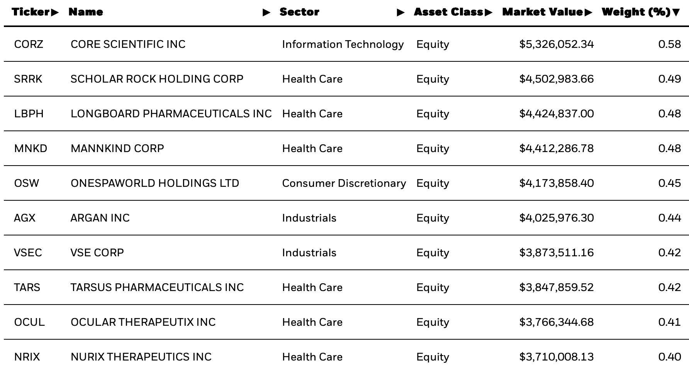Select TARSUS PHARMACEUTICALS INC row
Image resolution: width=689 pixels, height=369 pixels.
[346, 287]
